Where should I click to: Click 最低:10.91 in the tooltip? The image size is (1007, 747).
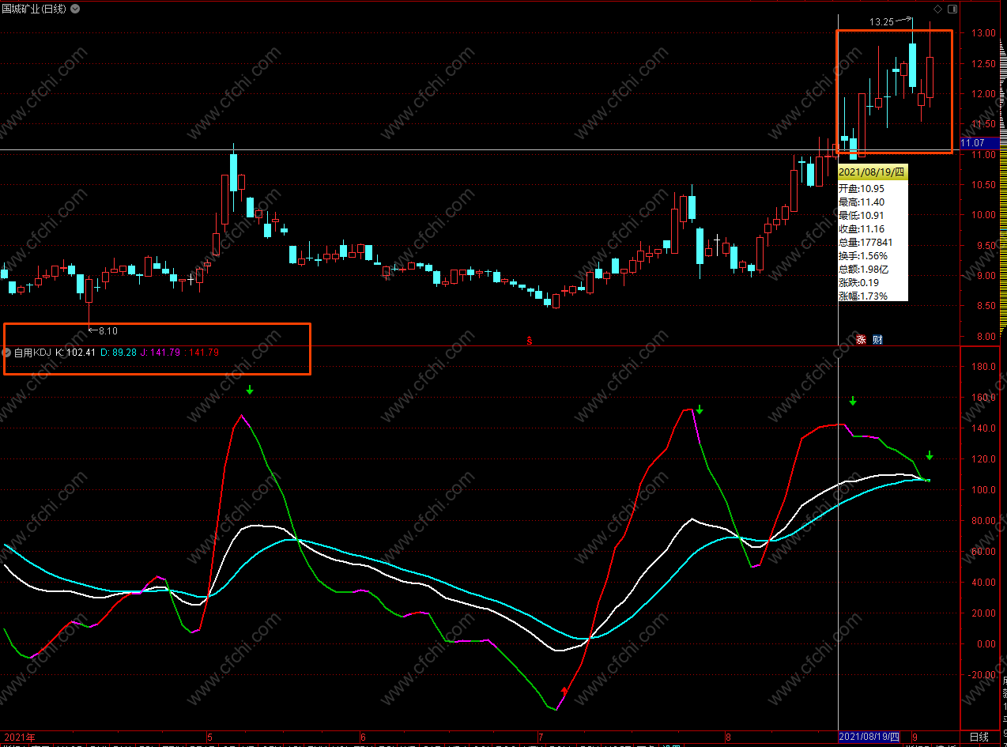pos(862,216)
